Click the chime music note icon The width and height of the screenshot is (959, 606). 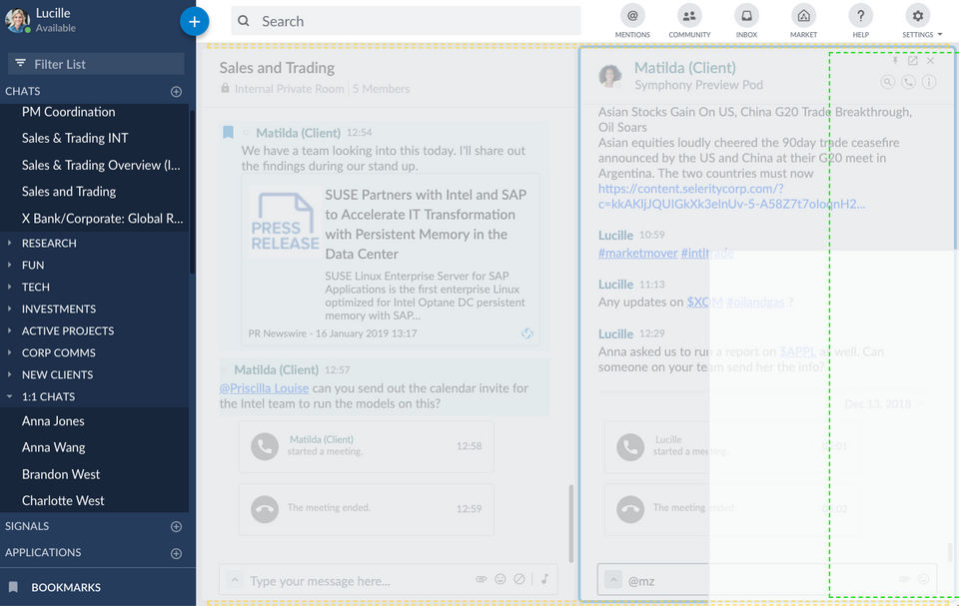point(544,579)
